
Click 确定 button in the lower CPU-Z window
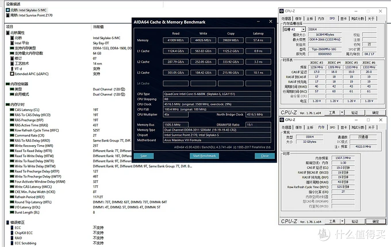pos(375,221)
